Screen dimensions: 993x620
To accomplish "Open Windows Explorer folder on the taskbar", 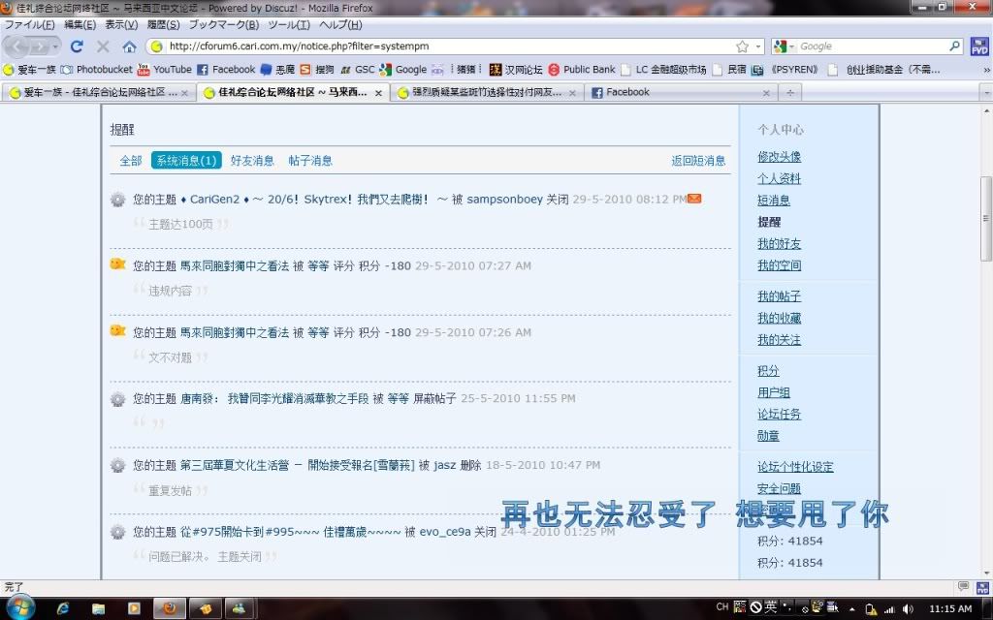I will [98, 608].
